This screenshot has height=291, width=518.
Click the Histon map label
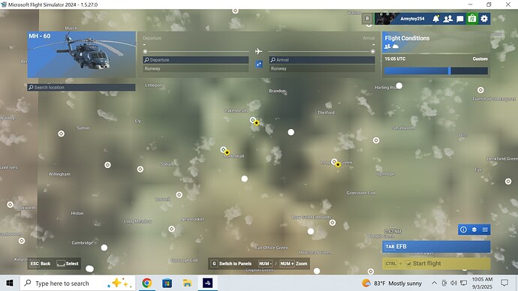click(x=77, y=213)
